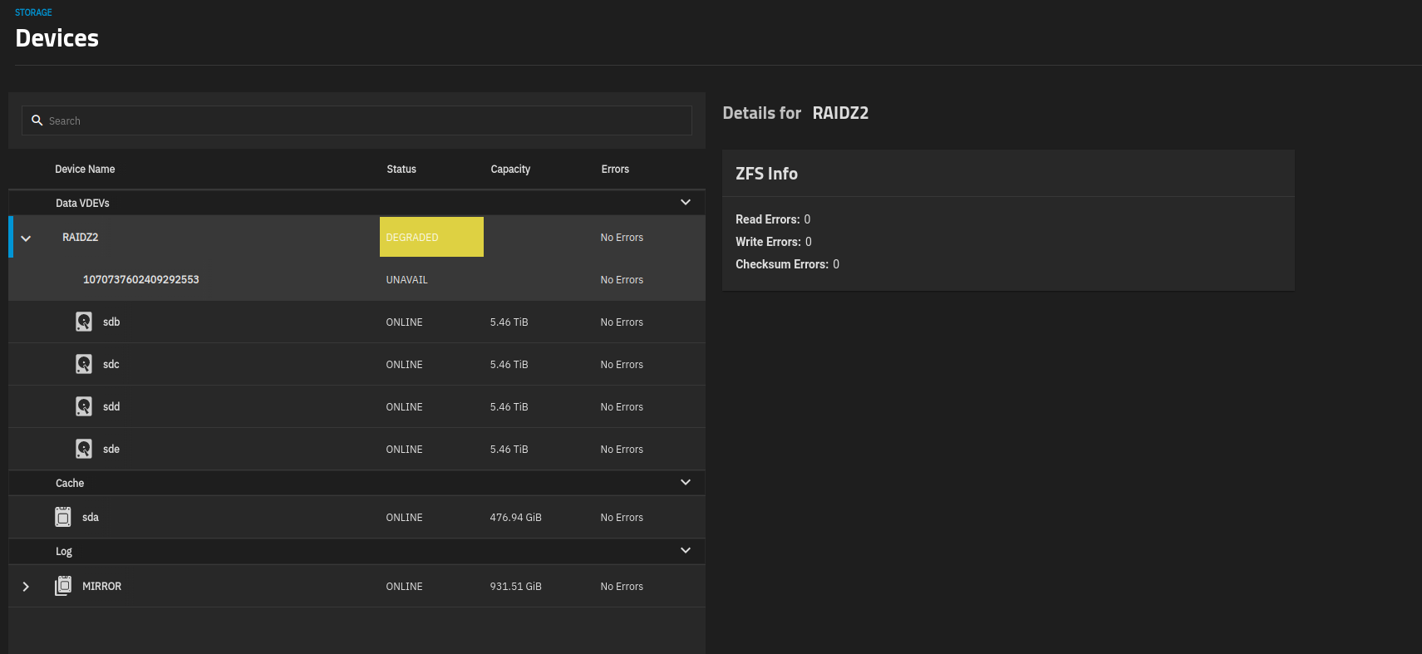Image resolution: width=1422 pixels, height=654 pixels.
Task: Focus the device Search field
Action: tap(357, 120)
